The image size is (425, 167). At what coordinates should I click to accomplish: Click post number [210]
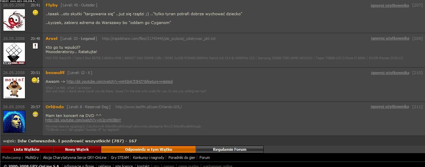417,73
